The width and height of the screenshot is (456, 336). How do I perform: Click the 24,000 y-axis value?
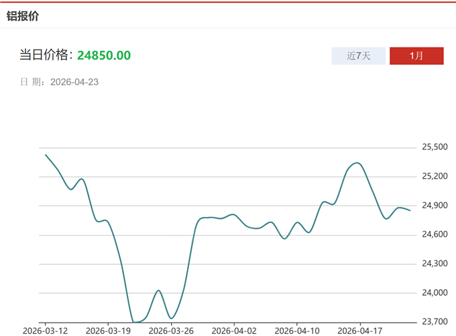[x=435, y=292]
